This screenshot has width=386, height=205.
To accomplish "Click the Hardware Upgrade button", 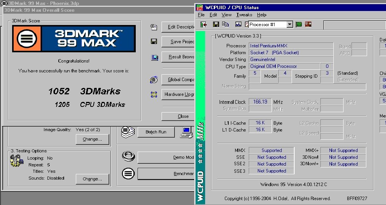I will click(x=178, y=94).
